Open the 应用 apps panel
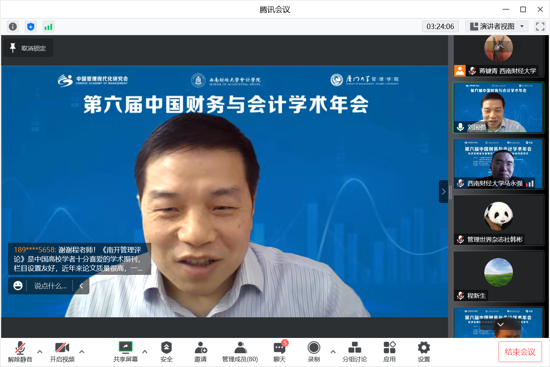Viewport: 550px width, 367px height. [389, 352]
